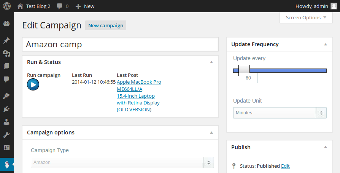Open Pages sidebar icon

point(6,66)
